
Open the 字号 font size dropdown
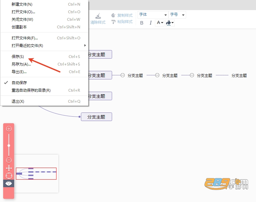tap(177, 15)
